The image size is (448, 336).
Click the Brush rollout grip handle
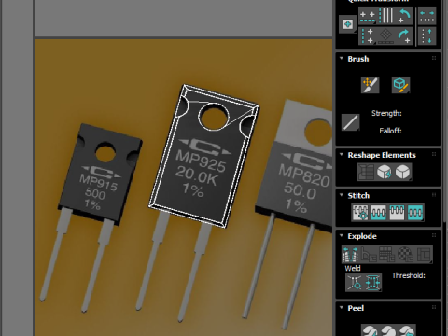point(434,58)
